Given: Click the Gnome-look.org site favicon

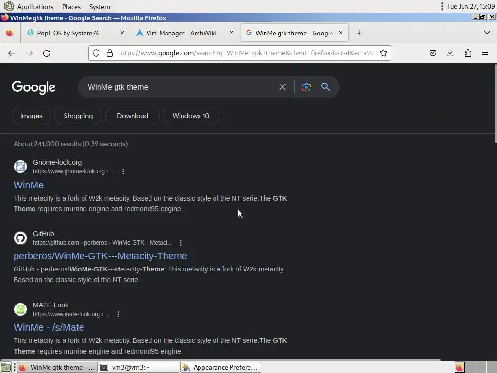Looking at the screenshot, I should [20, 167].
